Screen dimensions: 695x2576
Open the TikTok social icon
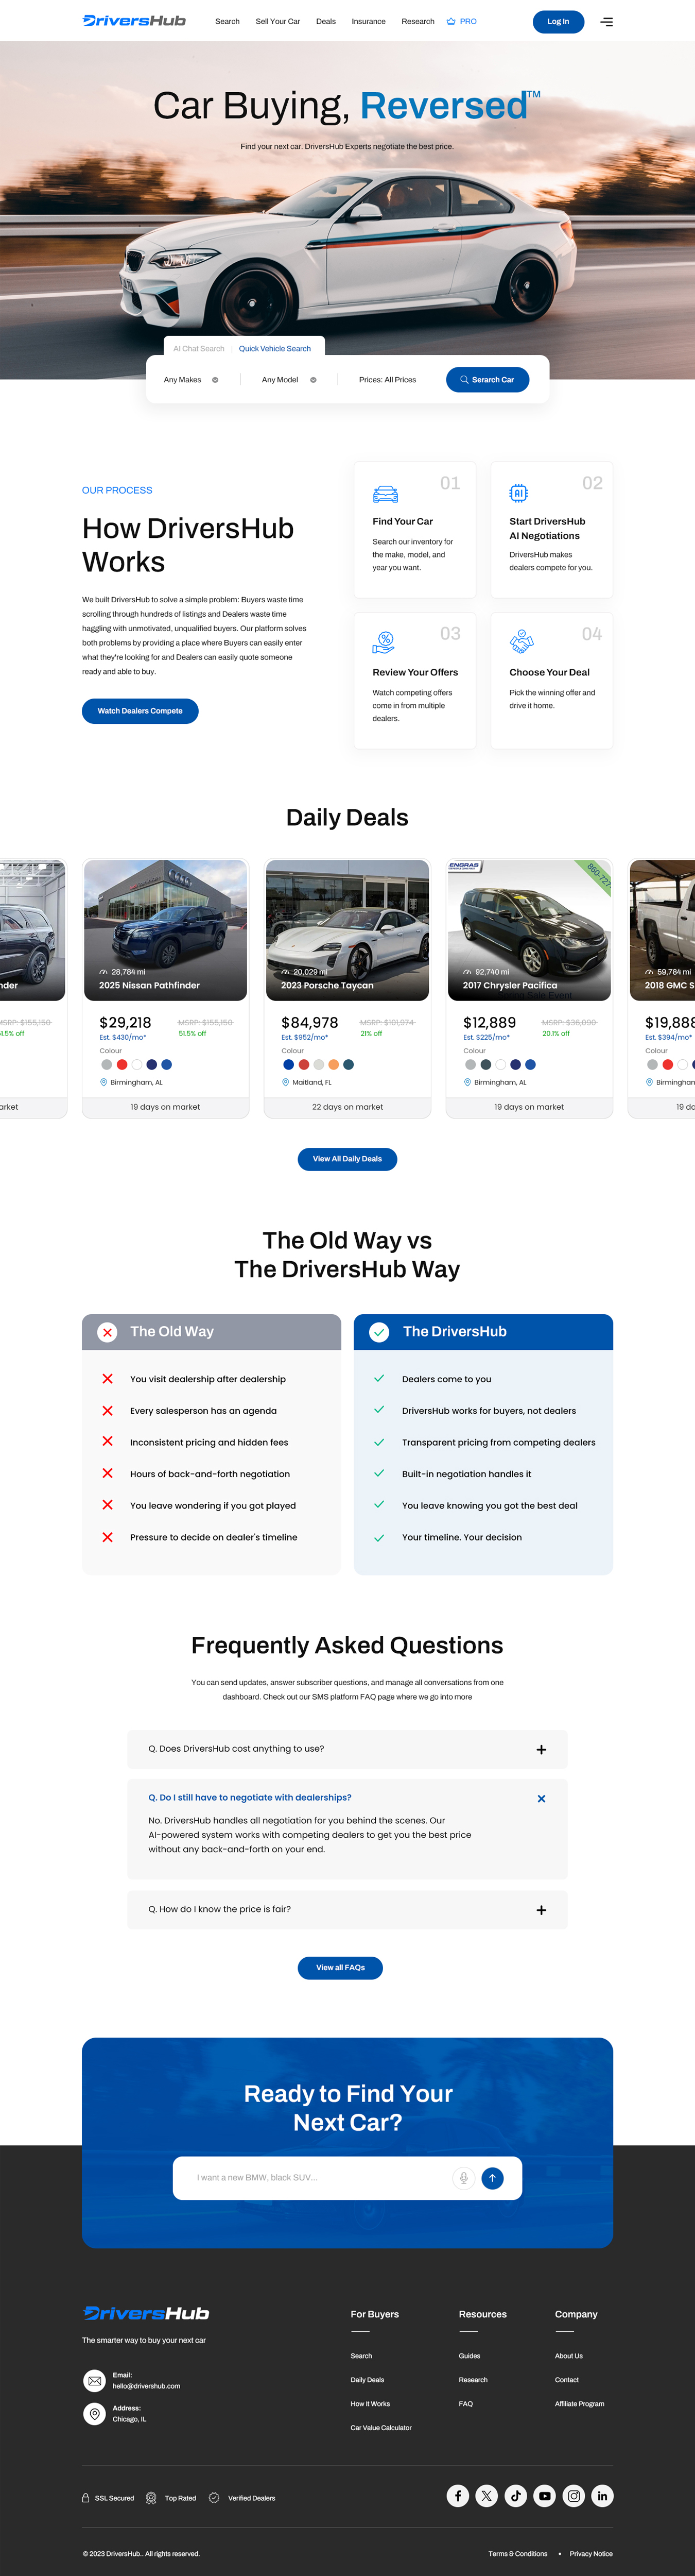(x=515, y=2495)
